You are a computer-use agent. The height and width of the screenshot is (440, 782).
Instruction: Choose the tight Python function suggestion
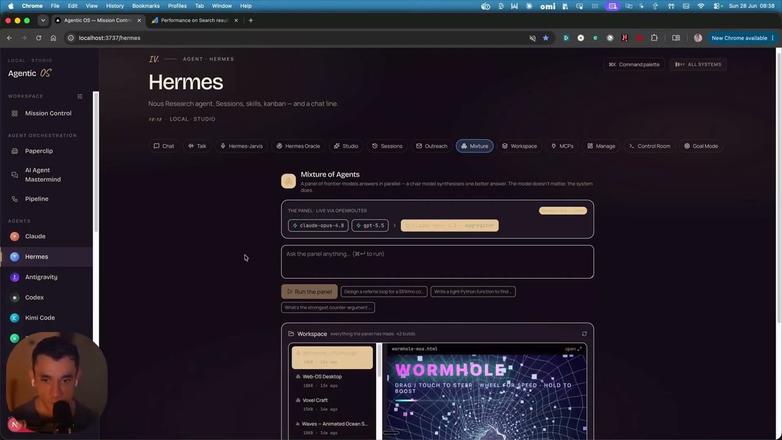click(x=473, y=291)
